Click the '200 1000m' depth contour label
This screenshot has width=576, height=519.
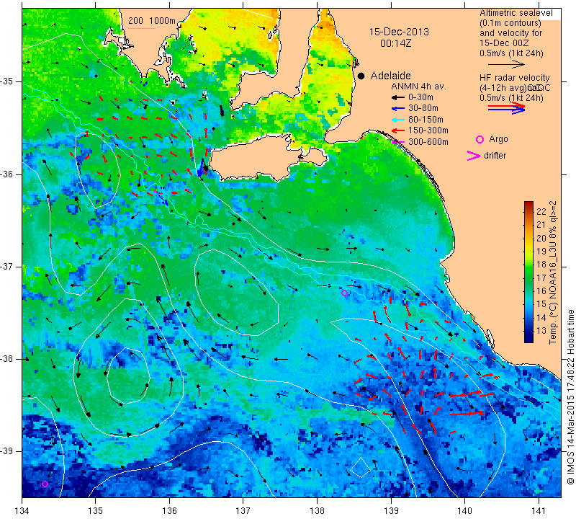click(x=152, y=21)
